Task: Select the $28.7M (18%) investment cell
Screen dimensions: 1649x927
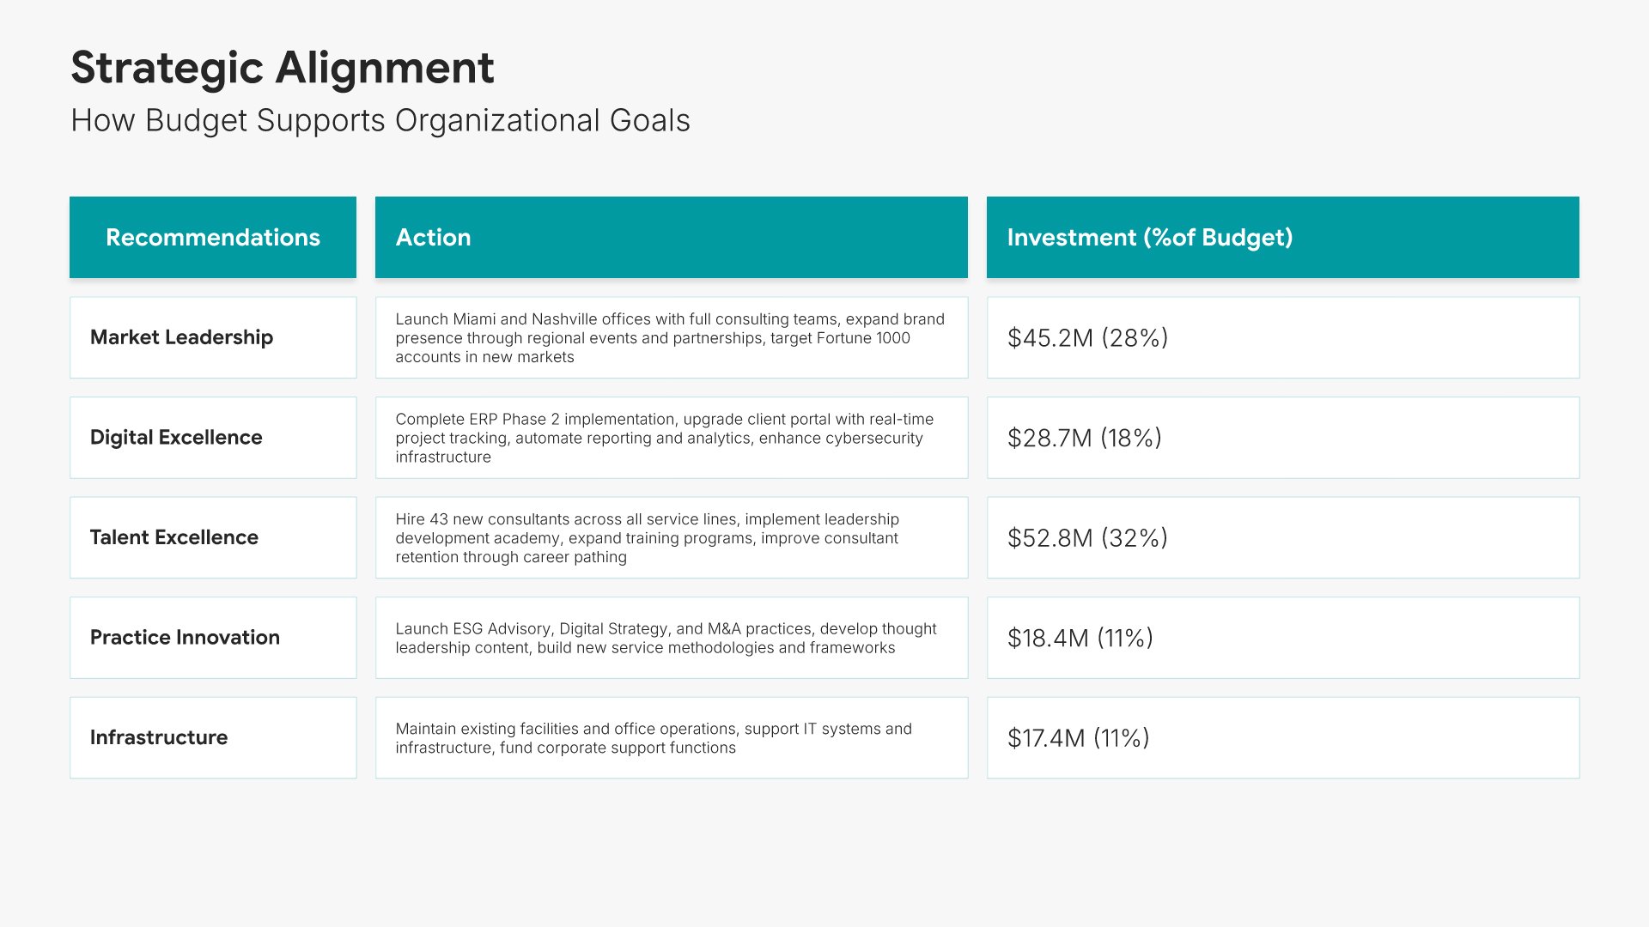Action: click(1084, 438)
